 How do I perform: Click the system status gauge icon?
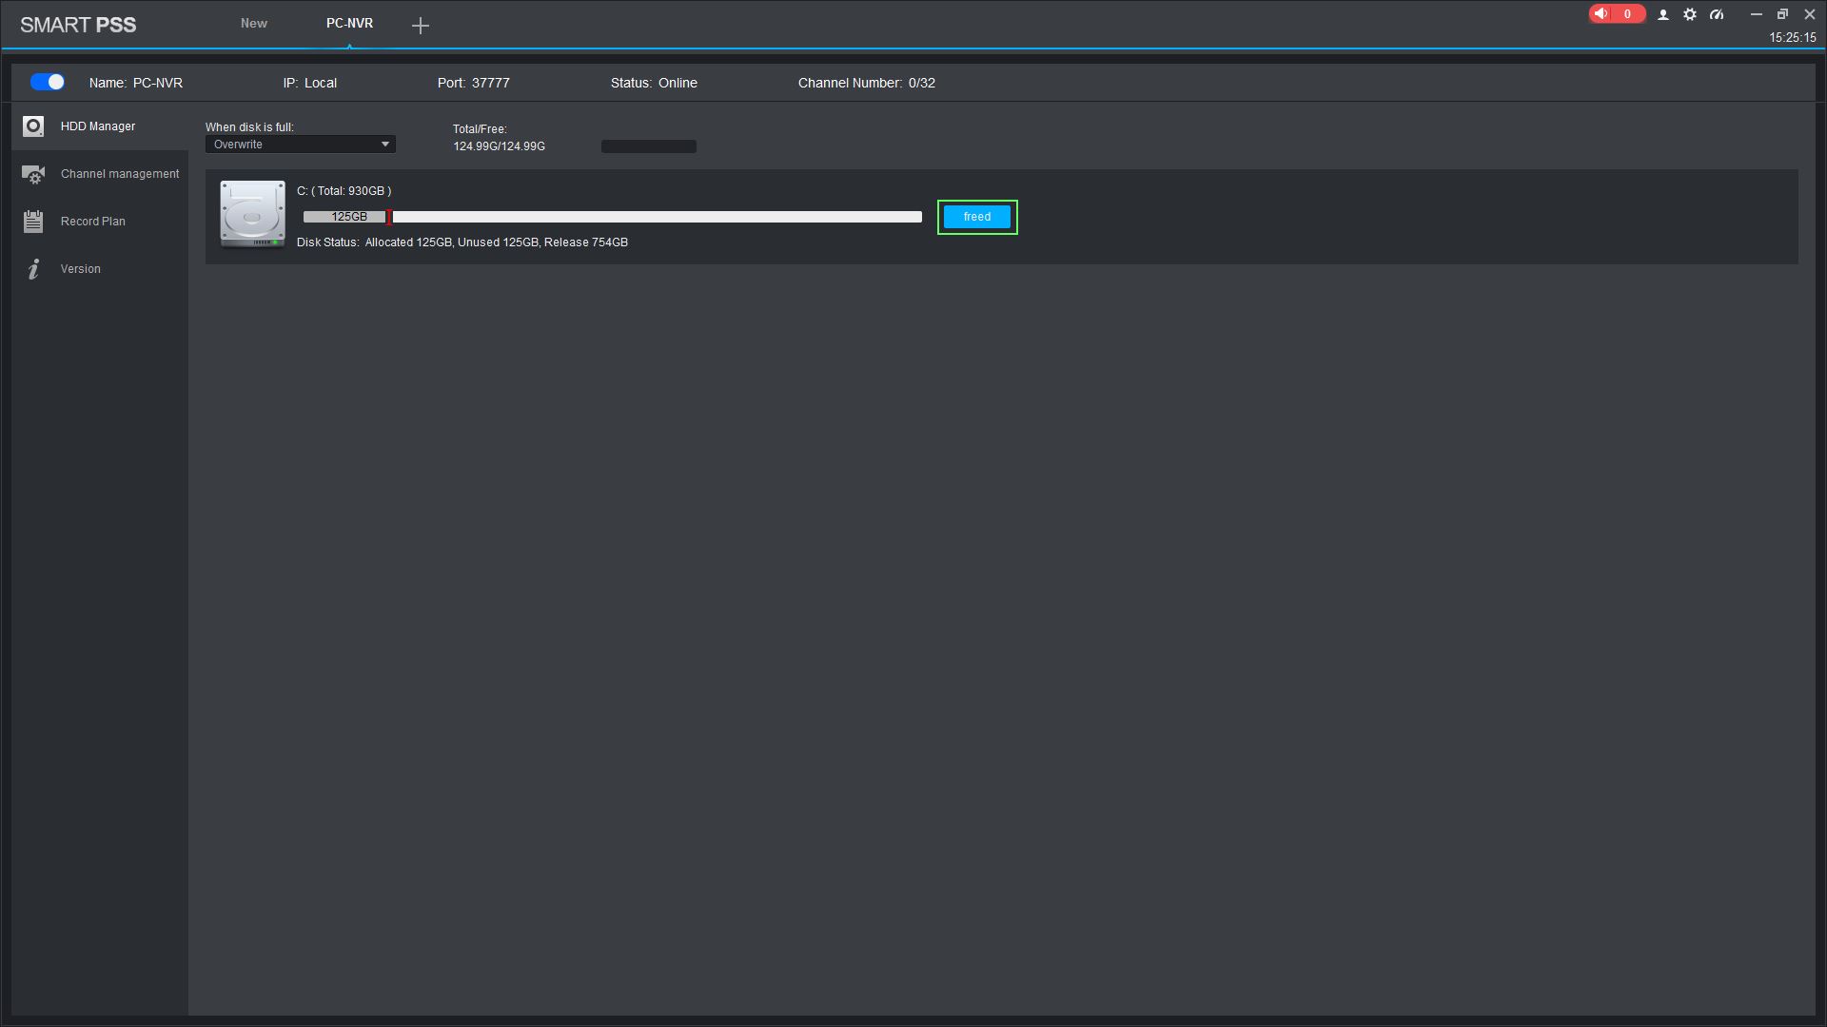point(1717,15)
